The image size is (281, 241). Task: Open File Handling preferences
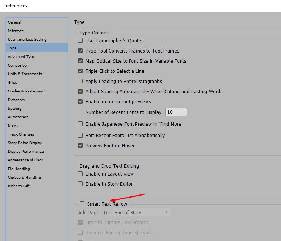coord(19,169)
